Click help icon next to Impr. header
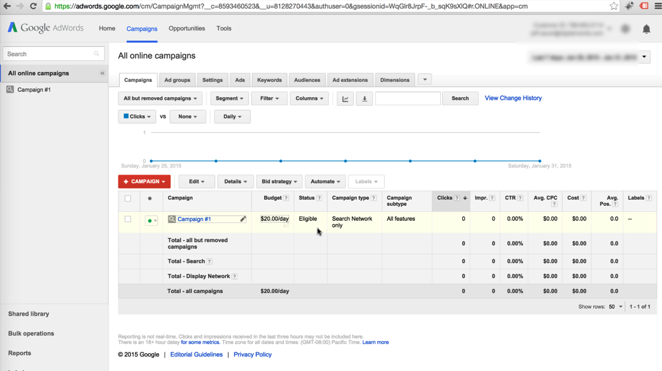Image resolution: width=662 pixels, height=371 pixels. coord(492,198)
